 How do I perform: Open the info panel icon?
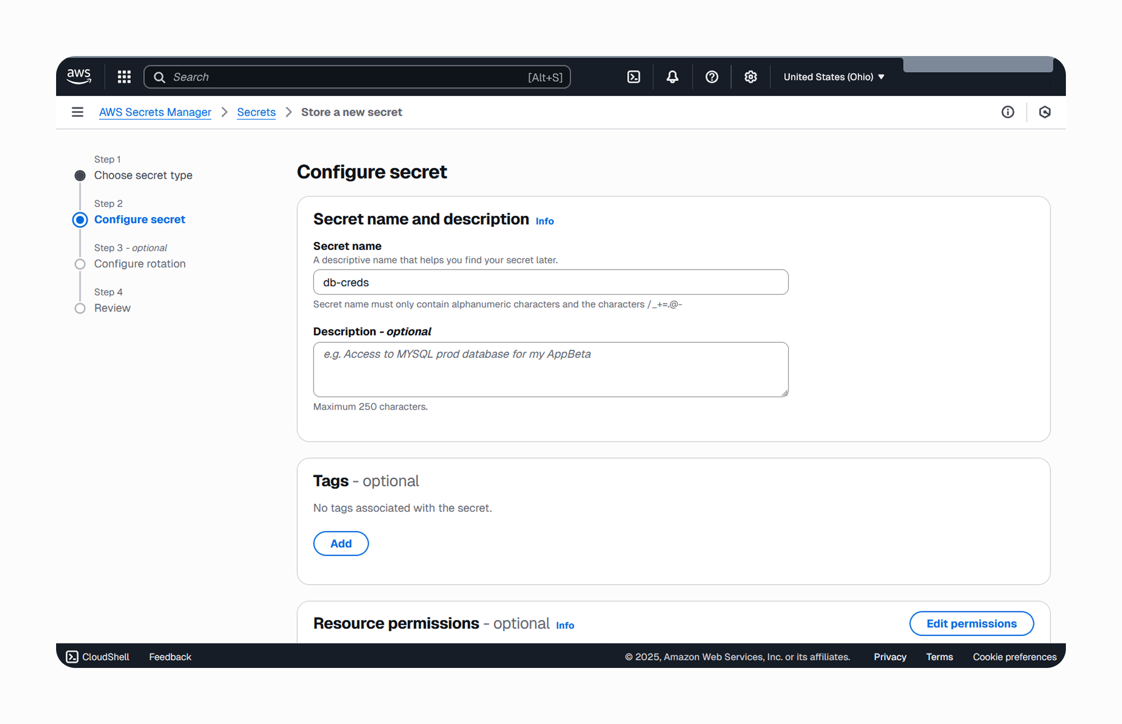click(x=1008, y=112)
